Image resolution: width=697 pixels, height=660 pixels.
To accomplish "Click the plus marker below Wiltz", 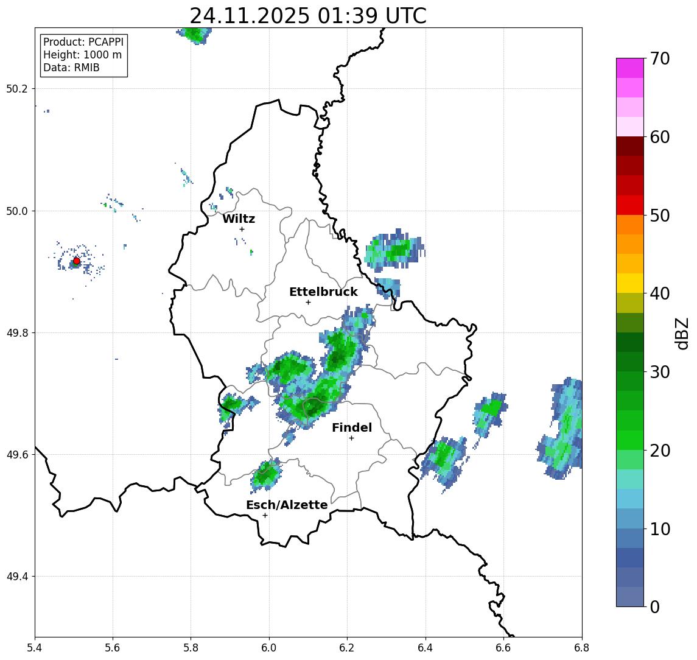I will (x=242, y=229).
